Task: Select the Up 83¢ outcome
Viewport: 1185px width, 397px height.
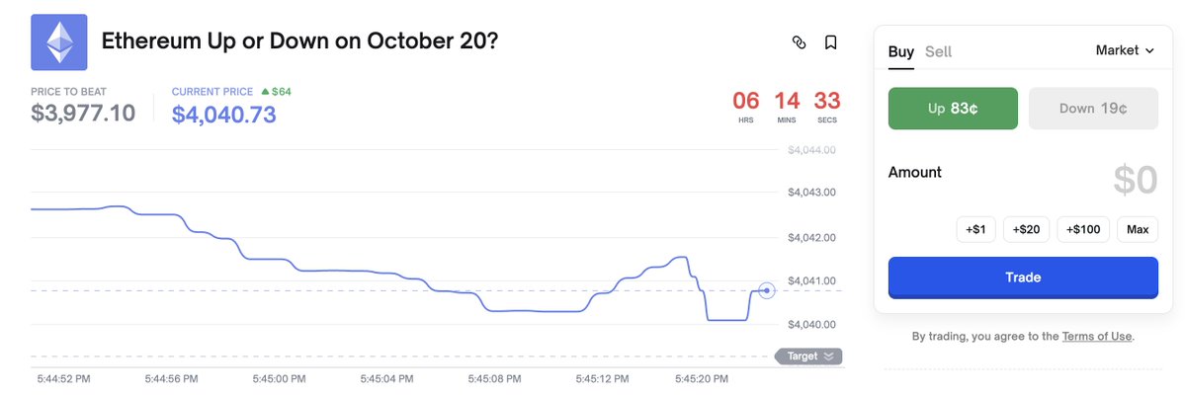Action: point(953,109)
